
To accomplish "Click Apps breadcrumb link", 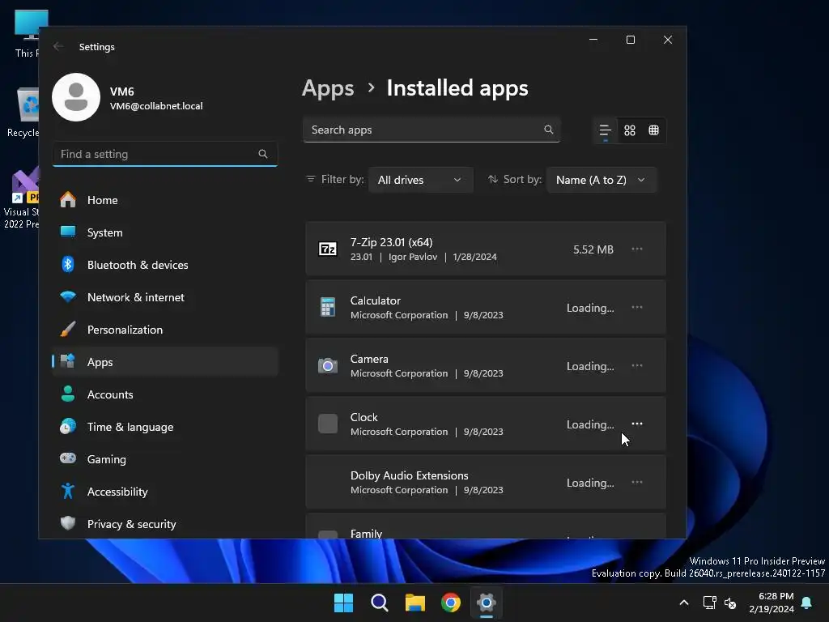I will click(x=328, y=88).
